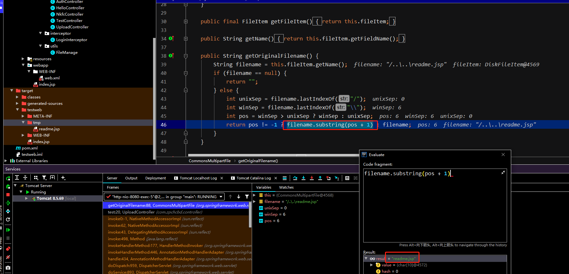
Task: Click getOriginalFilename() in the editor breadcrumb
Action: (258, 161)
